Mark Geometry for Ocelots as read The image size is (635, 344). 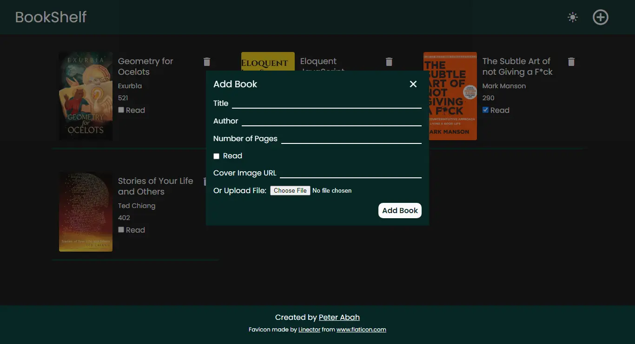(x=121, y=110)
